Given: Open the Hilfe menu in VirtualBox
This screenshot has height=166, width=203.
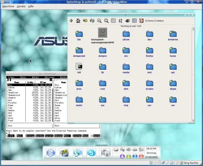Looking at the screenshot, I should point(31,6).
